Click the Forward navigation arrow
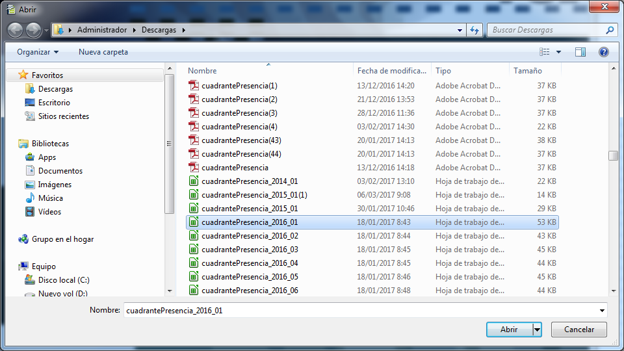The height and width of the screenshot is (351, 624). pos(33,30)
